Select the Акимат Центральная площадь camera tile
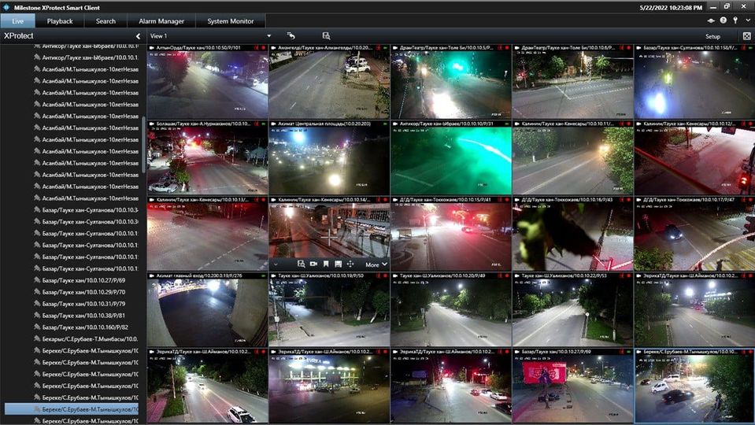755x425 pixels. click(328, 157)
